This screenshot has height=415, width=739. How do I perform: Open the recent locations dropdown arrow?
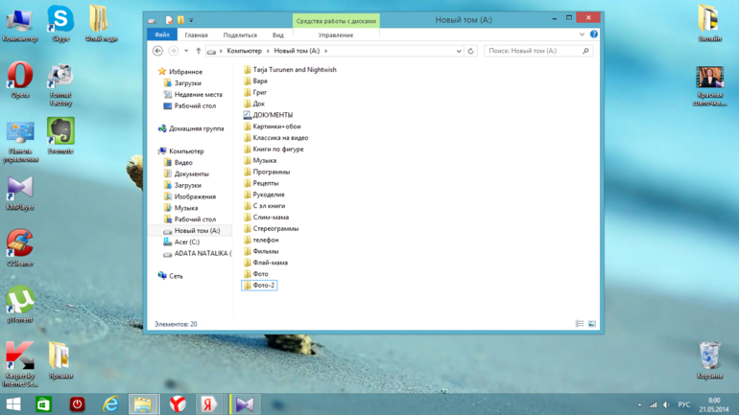pos(186,51)
